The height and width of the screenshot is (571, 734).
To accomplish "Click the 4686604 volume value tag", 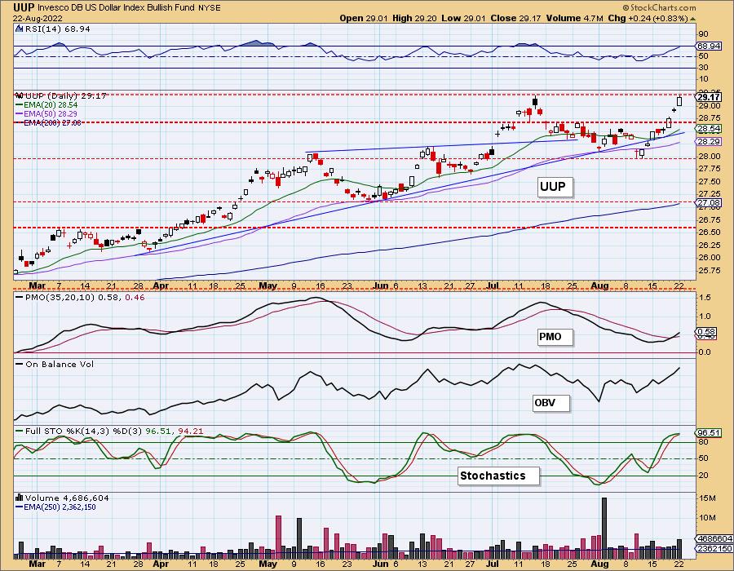I will point(714,538).
